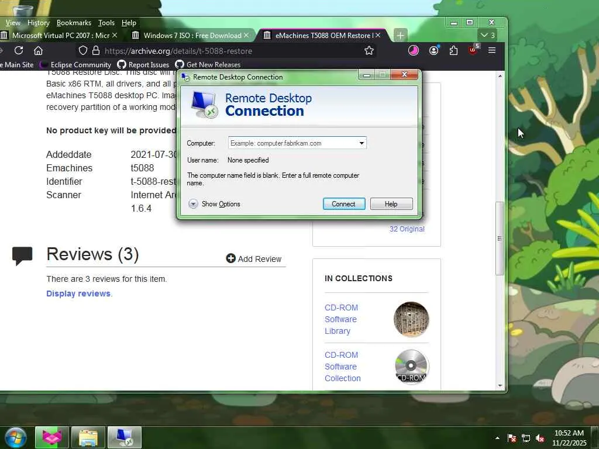Select the text 'None specified'
The height and width of the screenshot is (449, 599).
point(248,160)
